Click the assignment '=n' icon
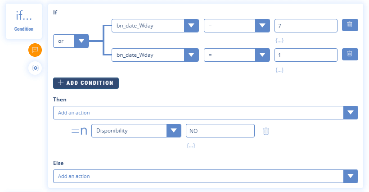369x192 pixels. (79, 131)
